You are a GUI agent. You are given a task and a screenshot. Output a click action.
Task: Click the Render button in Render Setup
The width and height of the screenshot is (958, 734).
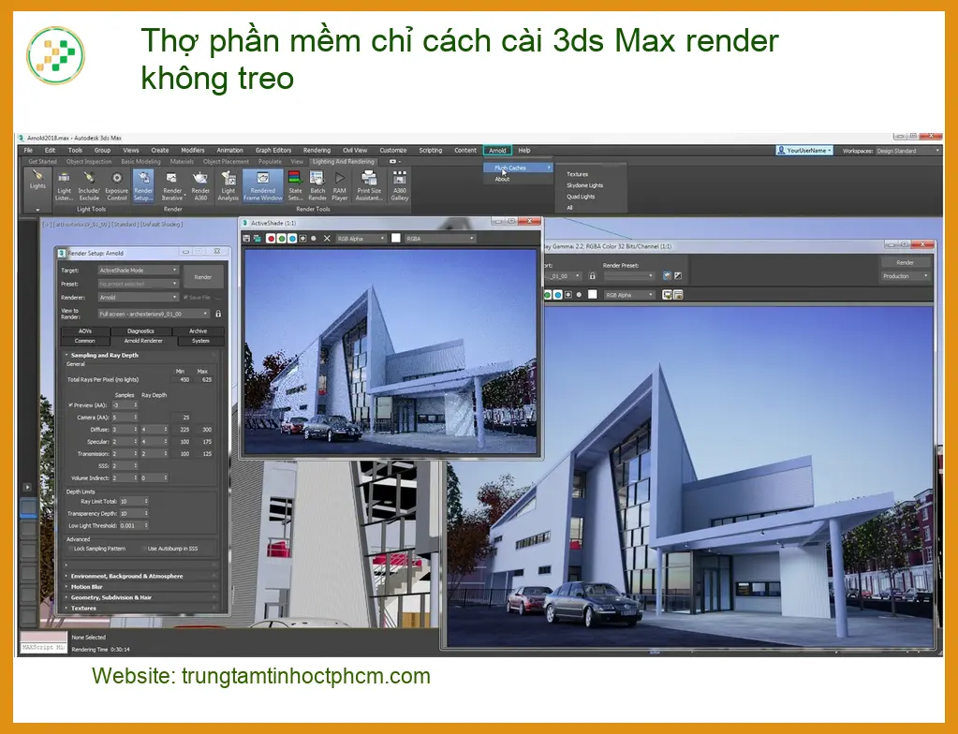203,277
